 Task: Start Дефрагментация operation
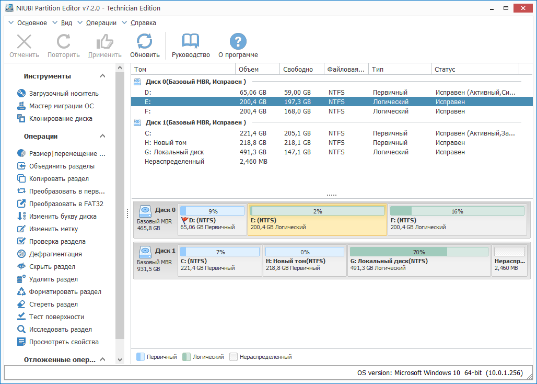[55, 254]
